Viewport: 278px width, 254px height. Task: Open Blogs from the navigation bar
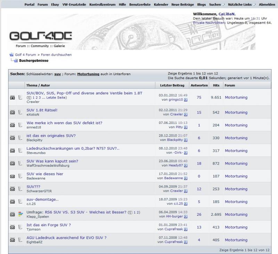coord(202,5)
